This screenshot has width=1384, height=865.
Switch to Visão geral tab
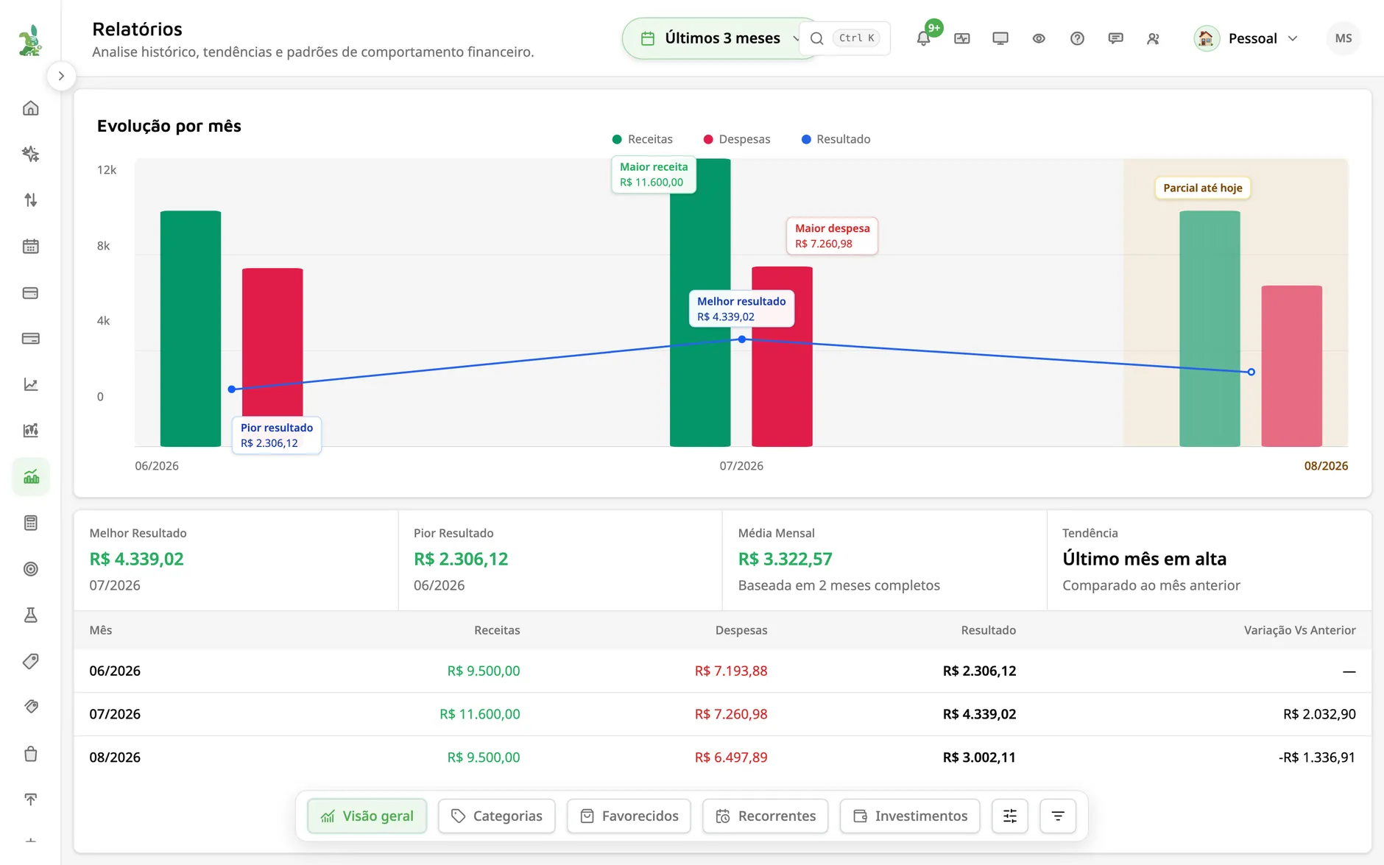[x=367, y=816]
